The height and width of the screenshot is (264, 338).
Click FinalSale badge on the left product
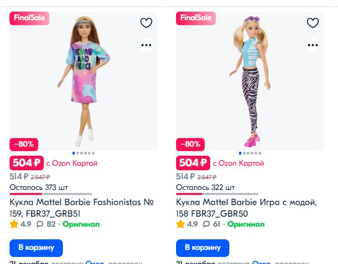tap(29, 18)
